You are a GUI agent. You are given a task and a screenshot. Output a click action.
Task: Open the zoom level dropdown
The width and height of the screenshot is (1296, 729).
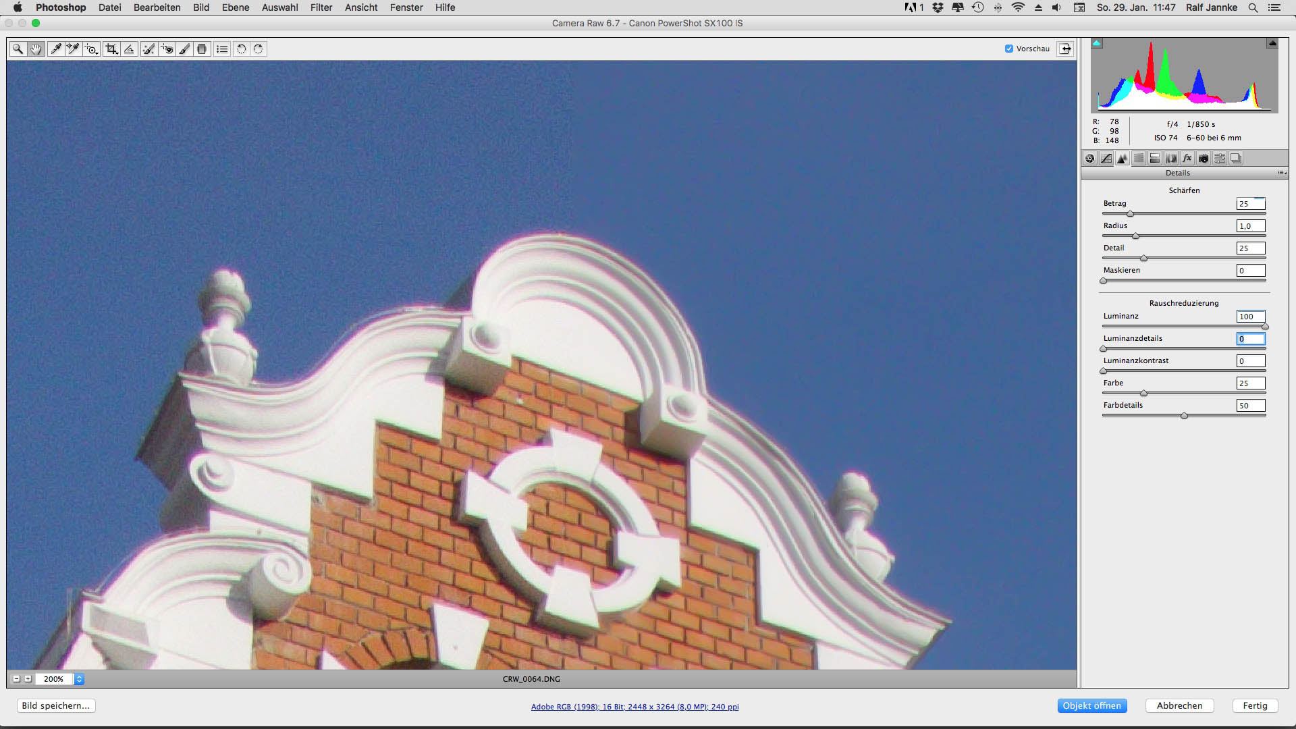79,679
